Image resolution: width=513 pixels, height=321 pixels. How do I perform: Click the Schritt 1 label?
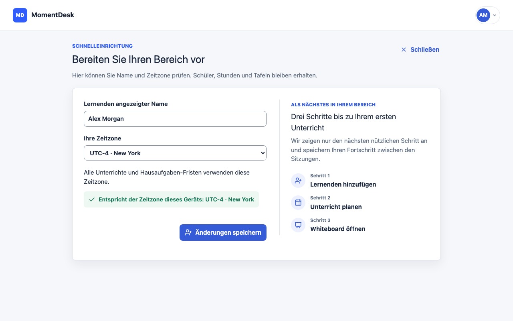(320, 176)
